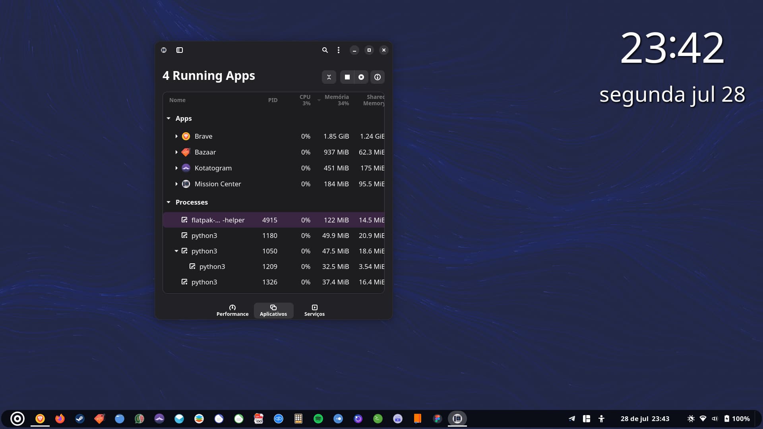Open search in Mission Center header
Screen dimensions: 763x429
[x=325, y=50]
